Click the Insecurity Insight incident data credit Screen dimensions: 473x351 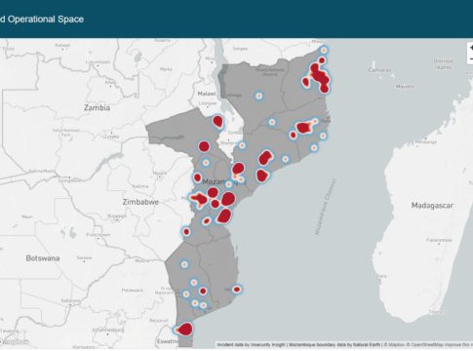coord(269,345)
